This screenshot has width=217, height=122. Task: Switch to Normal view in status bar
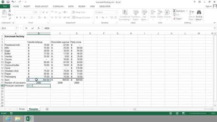click(x=171, y=113)
